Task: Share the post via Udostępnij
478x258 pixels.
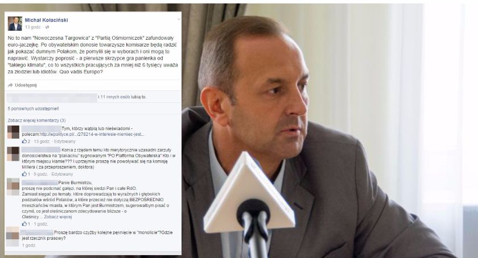Action: coord(26,85)
